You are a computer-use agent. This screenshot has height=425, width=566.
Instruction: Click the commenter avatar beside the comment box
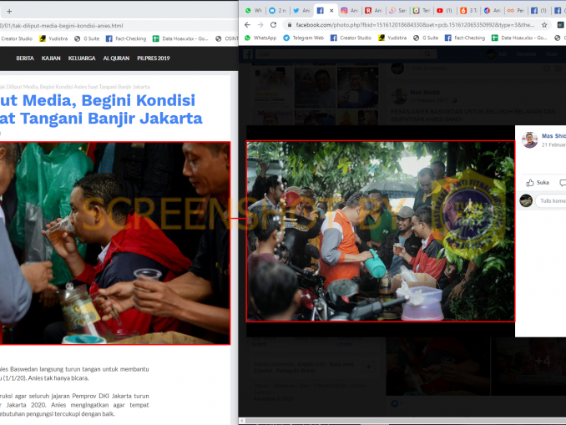526,200
